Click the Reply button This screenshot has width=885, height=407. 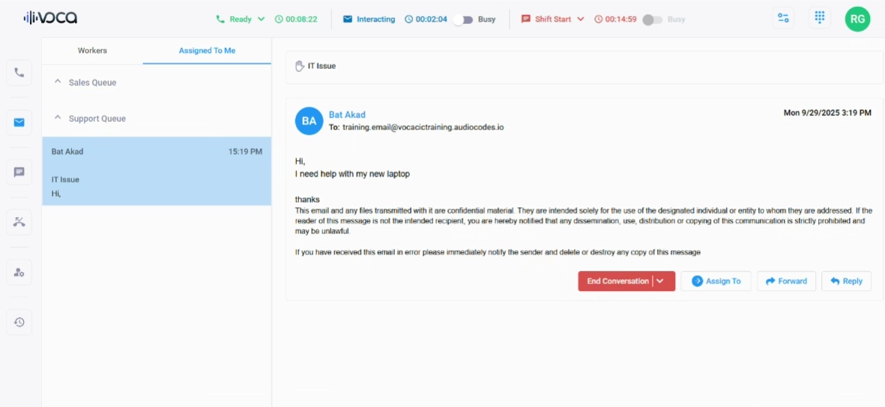[846, 281]
